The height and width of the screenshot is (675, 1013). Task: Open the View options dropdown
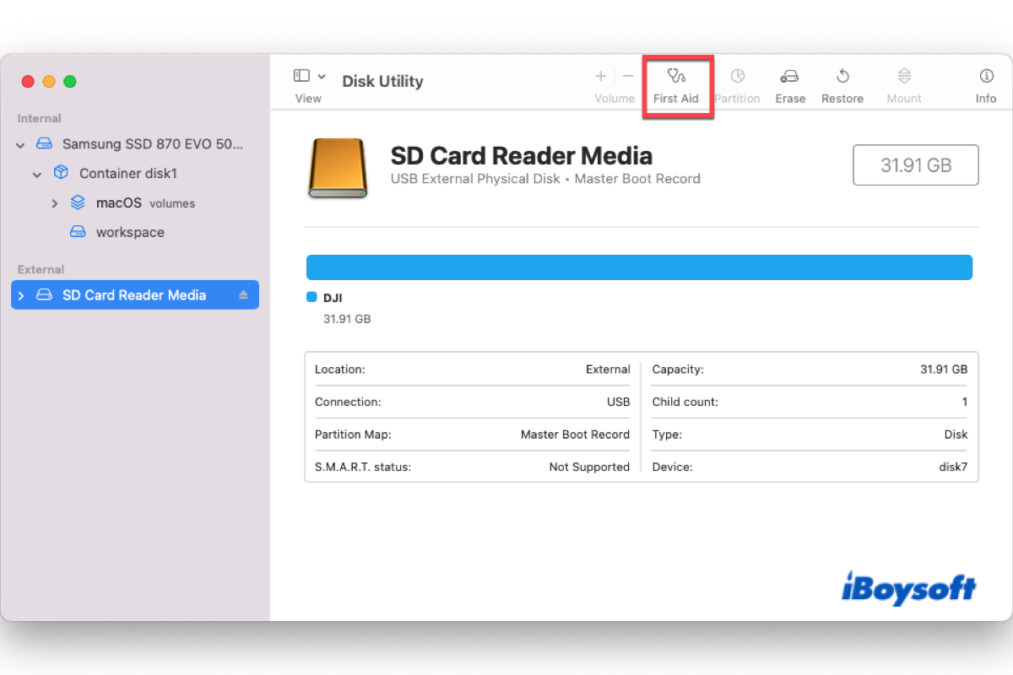click(x=310, y=76)
